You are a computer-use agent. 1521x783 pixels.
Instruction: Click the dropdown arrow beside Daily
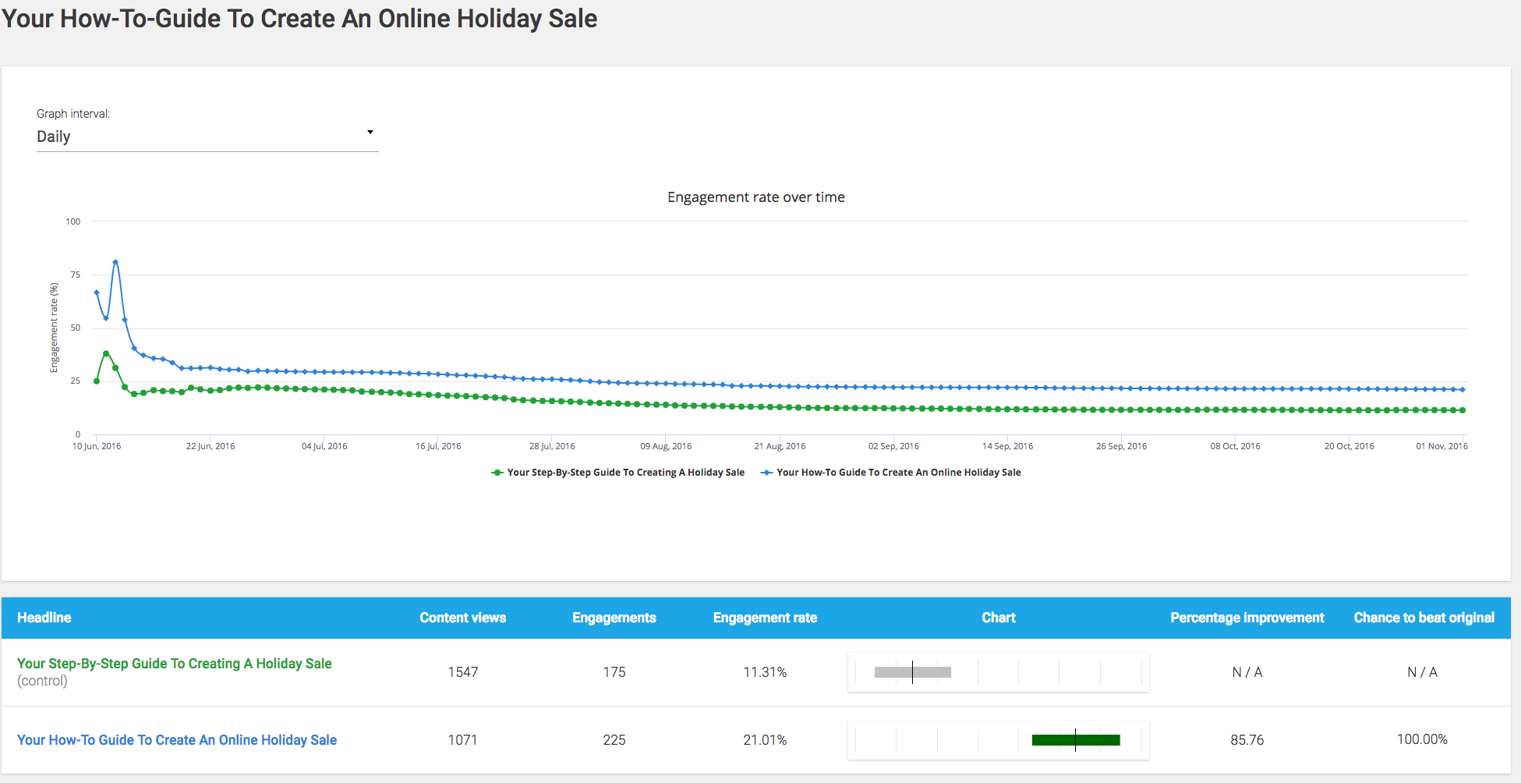370,132
